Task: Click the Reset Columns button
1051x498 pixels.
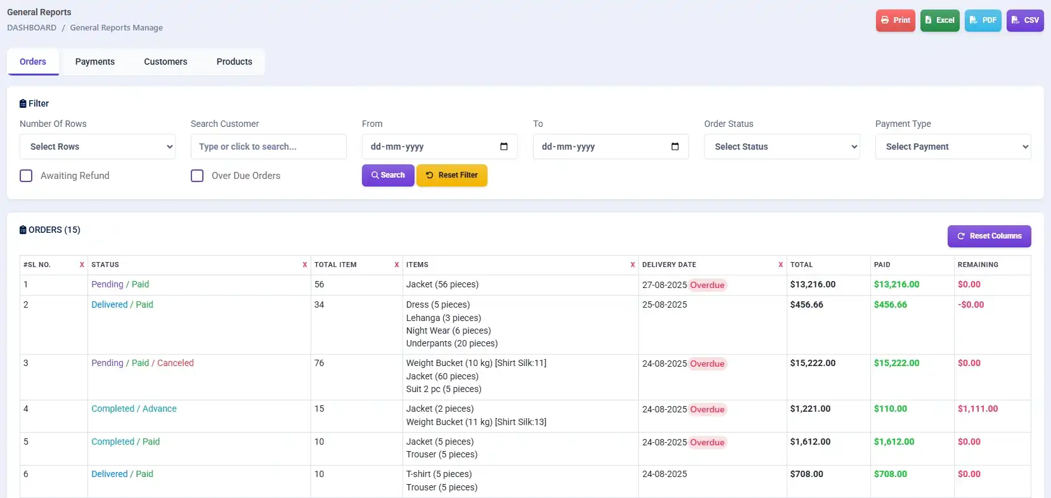Action: [x=989, y=236]
